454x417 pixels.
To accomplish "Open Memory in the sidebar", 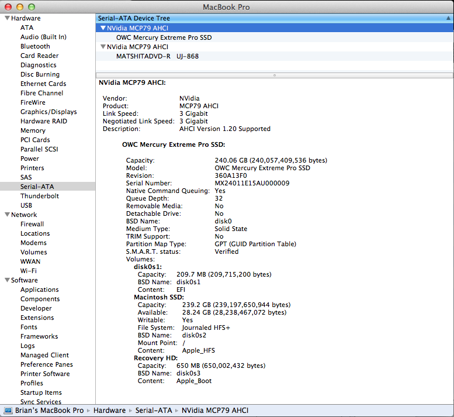I will [33, 130].
